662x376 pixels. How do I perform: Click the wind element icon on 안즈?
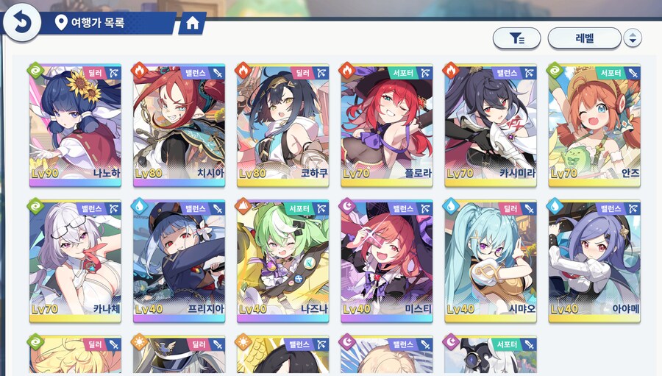tap(555, 70)
